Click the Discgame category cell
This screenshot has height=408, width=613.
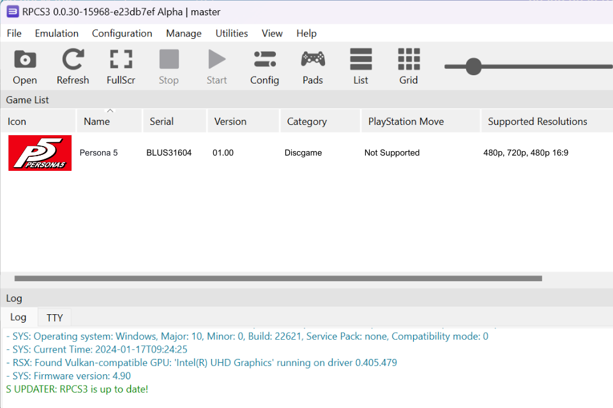coord(303,152)
